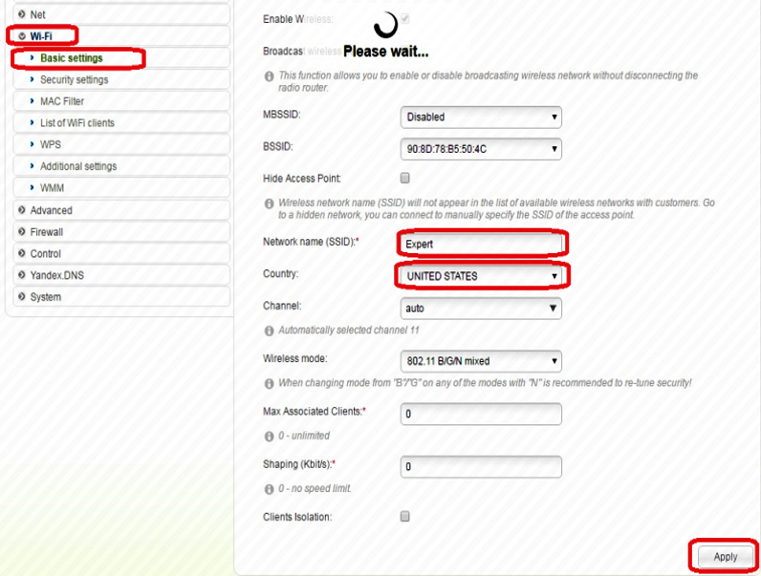Open the MAC Filter menu item
The height and width of the screenshot is (576, 761).
(63, 101)
